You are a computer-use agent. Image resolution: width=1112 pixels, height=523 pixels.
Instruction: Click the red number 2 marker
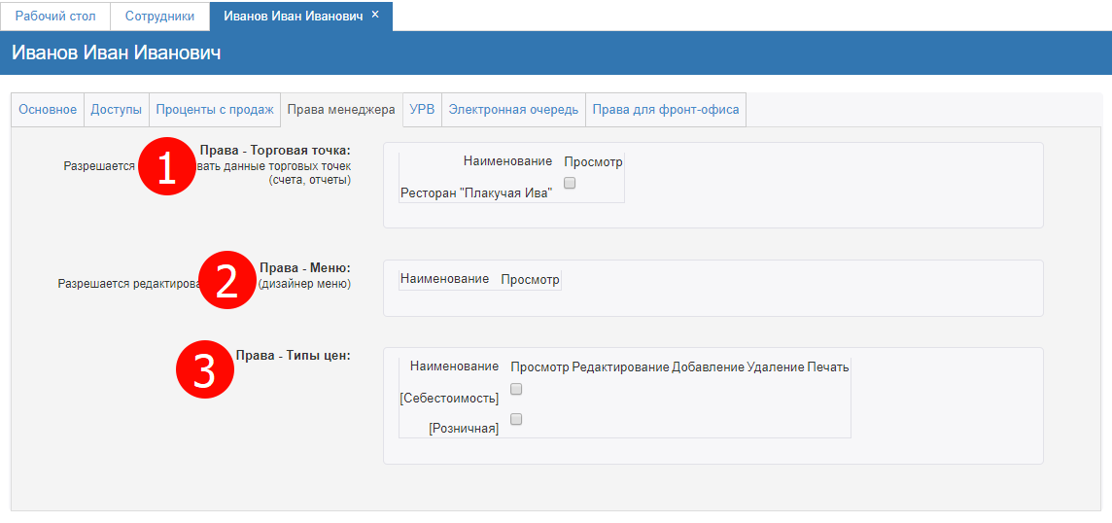pos(227,281)
